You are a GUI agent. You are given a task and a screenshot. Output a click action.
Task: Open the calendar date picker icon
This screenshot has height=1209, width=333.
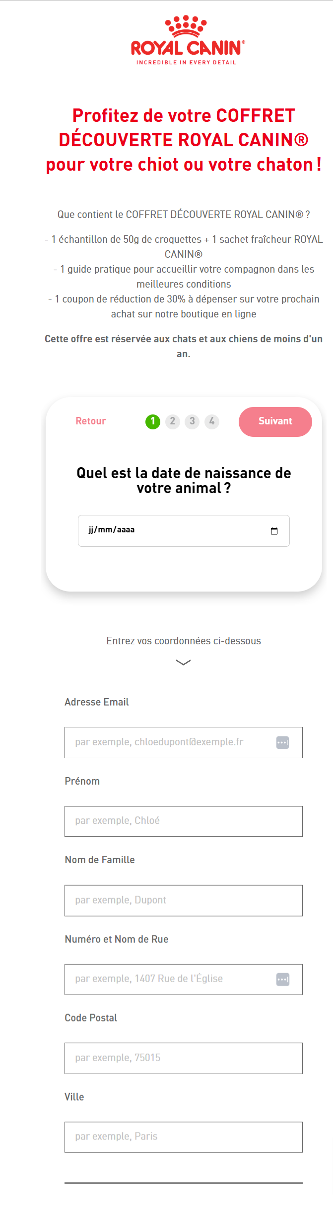click(274, 531)
